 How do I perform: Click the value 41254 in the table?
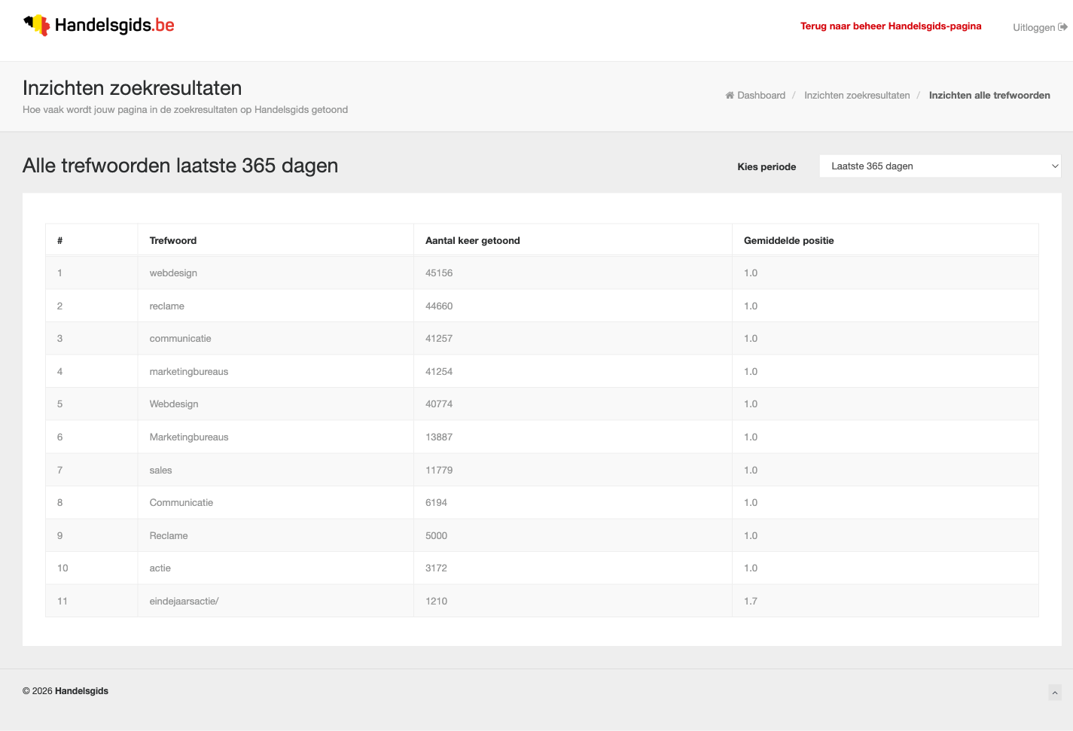[439, 372]
